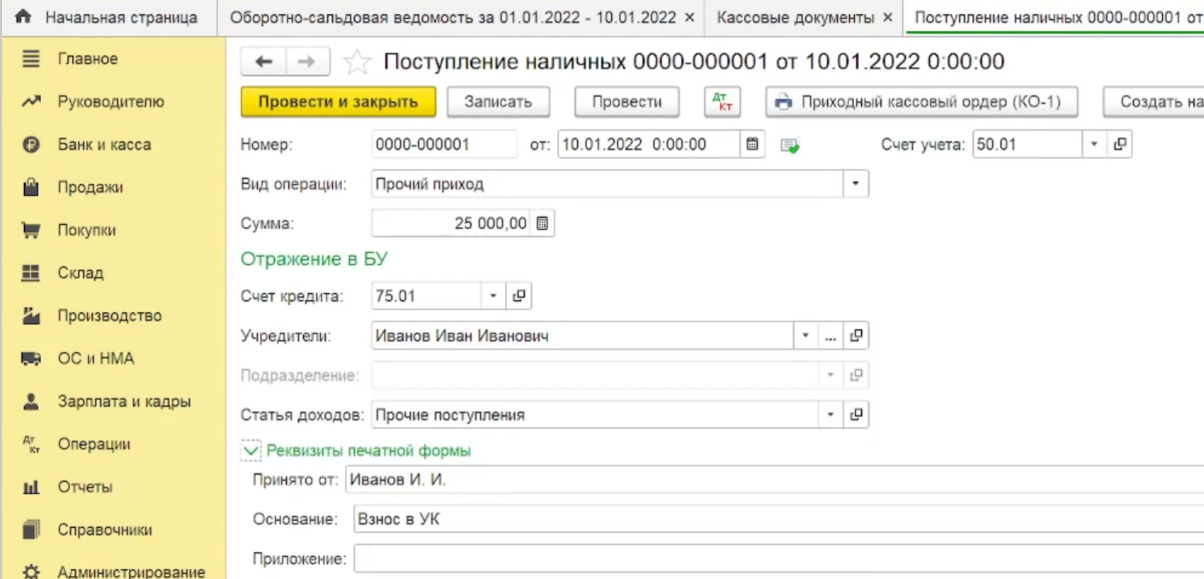Viewport: 1204px width, 579px height.
Task: Click the Основание field with Взнос в УК
Action: click(779, 519)
